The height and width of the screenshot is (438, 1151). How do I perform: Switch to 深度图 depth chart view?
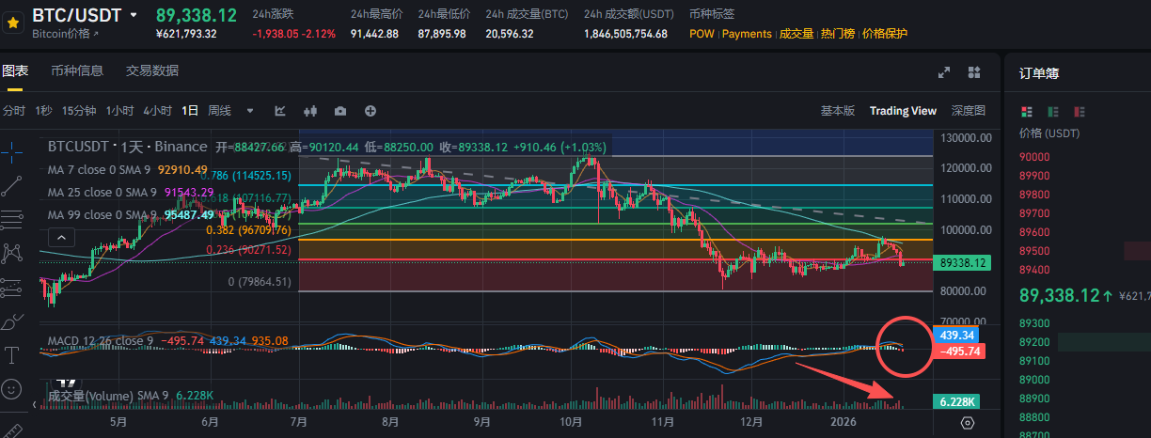coord(969,111)
